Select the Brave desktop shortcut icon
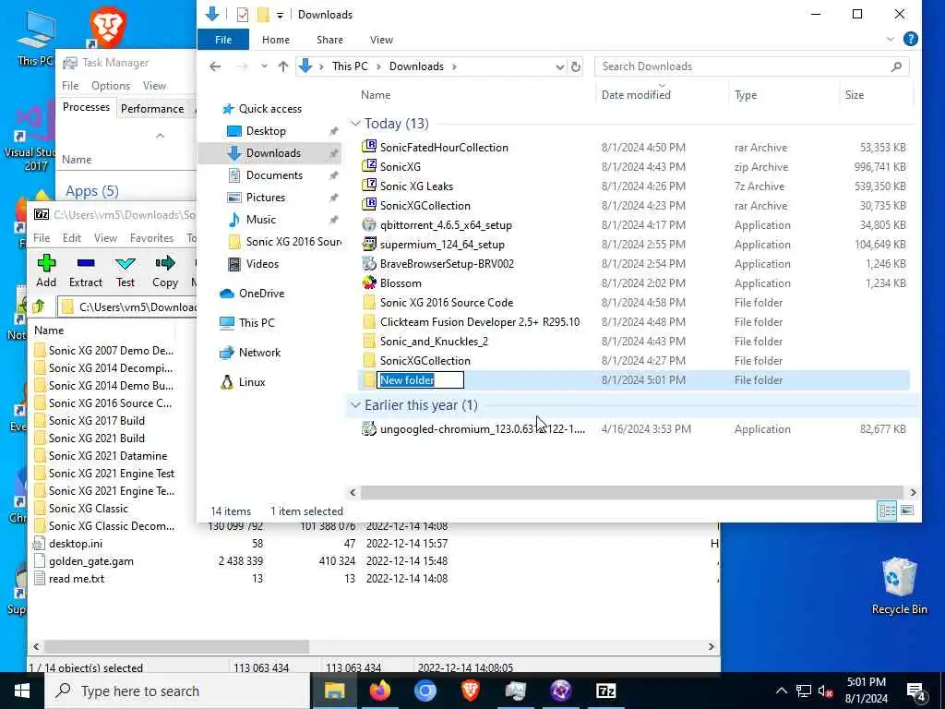Image resolution: width=945 pixels, height=709 pixels. point(107,27)
